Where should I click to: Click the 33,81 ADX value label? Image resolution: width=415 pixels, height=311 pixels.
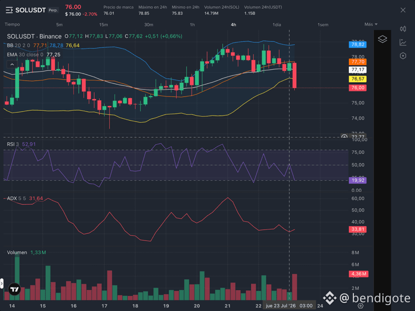[357, 229]
